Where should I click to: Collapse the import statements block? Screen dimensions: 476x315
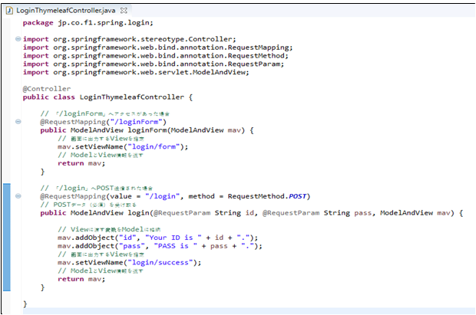click(x=17, y=39)
